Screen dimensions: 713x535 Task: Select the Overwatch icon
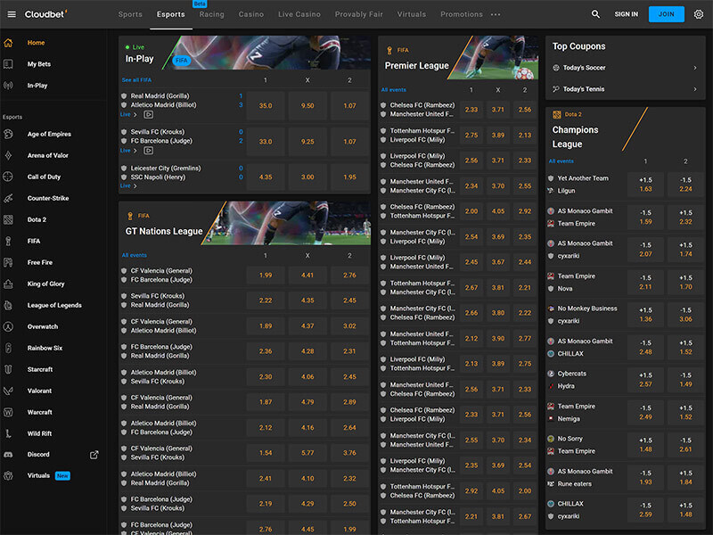(8, 326)
